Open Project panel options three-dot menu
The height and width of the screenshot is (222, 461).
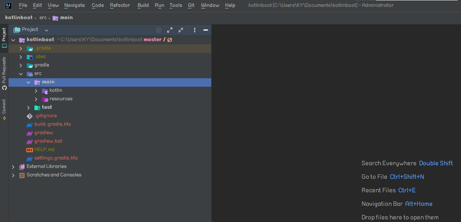tap(195, 30)
